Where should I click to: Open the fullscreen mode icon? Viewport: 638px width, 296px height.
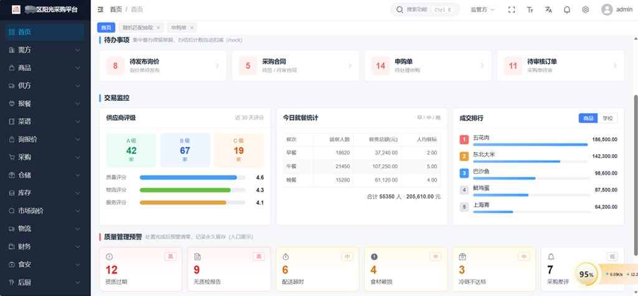(512, 10)
